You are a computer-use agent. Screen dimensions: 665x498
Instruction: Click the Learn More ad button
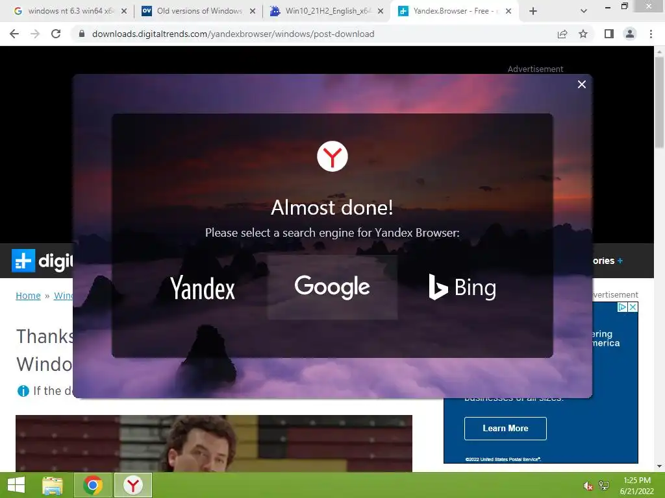tap(505, 428)
